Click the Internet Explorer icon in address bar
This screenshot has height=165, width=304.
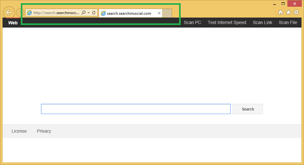pos(29,13)
